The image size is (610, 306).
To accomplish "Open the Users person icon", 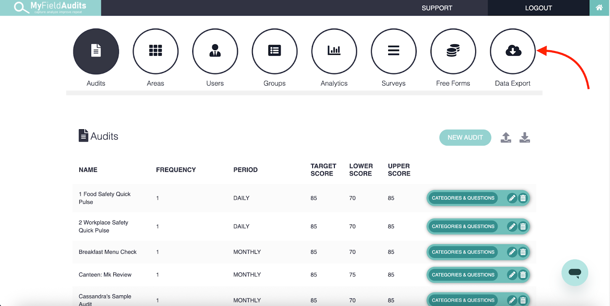I will pyautogui.click(x=215, y=51).
